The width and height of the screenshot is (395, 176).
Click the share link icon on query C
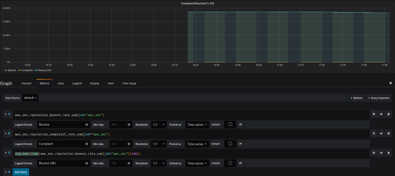(x=240, y=163)
